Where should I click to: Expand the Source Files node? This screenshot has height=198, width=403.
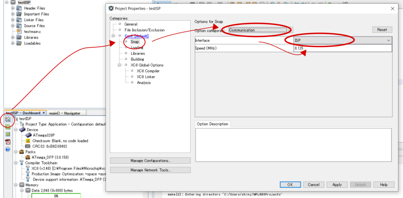pos(13,26)
